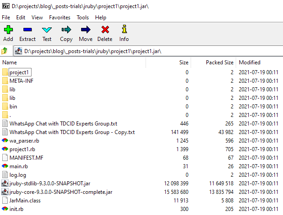Viewport: 283px width, 215px height.
Task: Click the up-one-level folder icon
Action: click(5, 51)
